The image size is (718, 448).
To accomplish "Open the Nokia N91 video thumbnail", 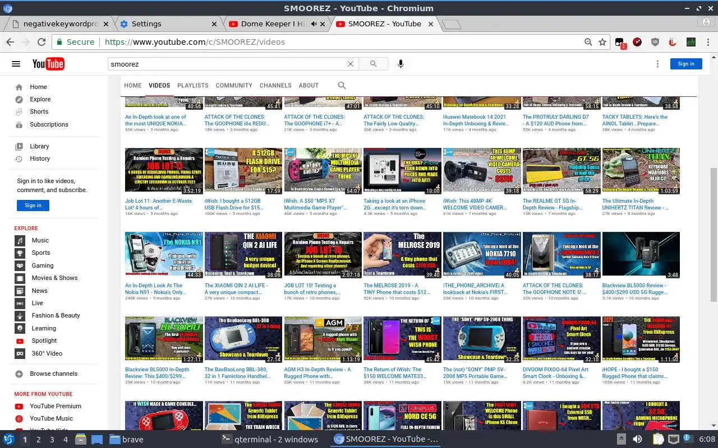I will click(164, 254).
